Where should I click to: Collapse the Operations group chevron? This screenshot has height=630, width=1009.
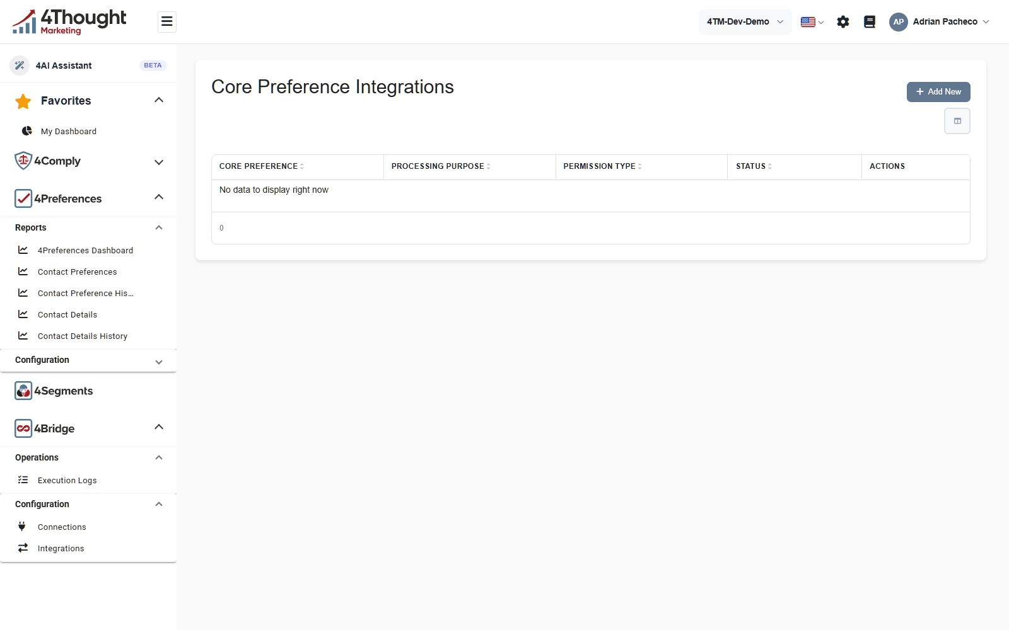159,457
